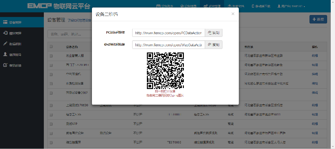Check the box for 农业智慧大棚 row
Image resolution: width=335 pixels, height=149 pixels.
(x=51, y=56)
